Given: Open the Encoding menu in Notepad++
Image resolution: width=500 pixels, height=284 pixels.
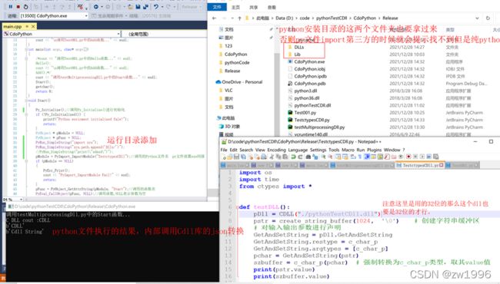Looking at the screenshot, I should [276, 150].
